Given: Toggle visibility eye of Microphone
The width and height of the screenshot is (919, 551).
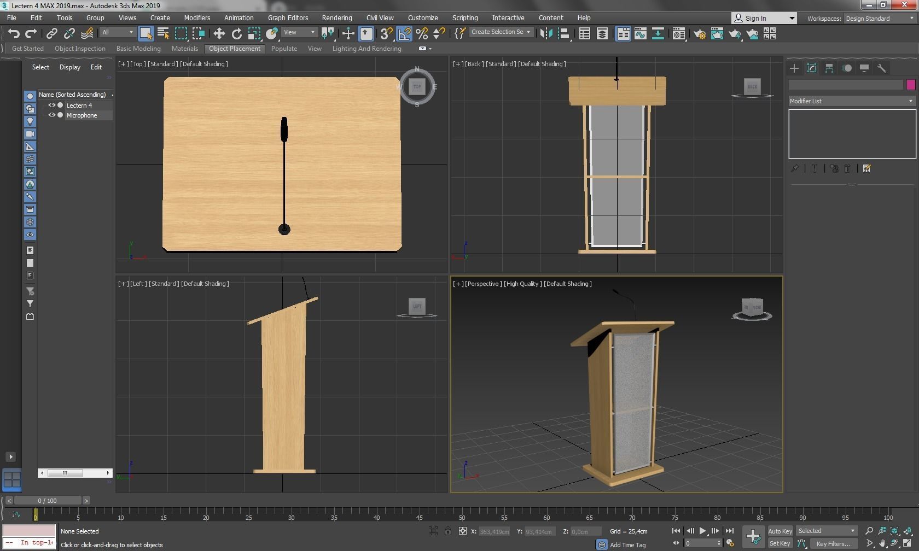Looking at the screenshot, I should tap(52, 115).
